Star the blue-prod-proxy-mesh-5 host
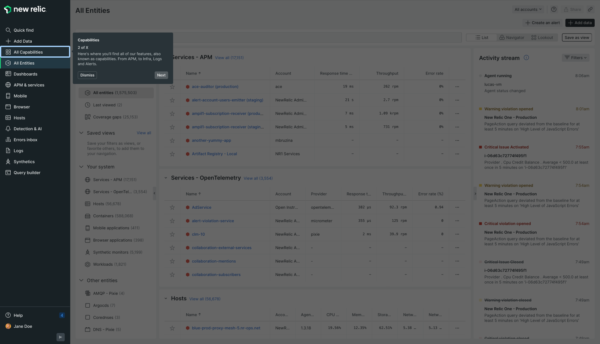 pyautogui.click(x=172, y=328)
